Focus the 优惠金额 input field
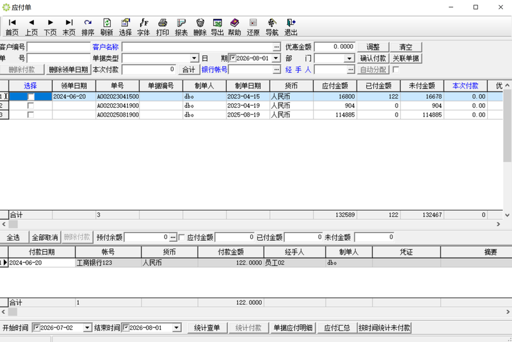 335,47
